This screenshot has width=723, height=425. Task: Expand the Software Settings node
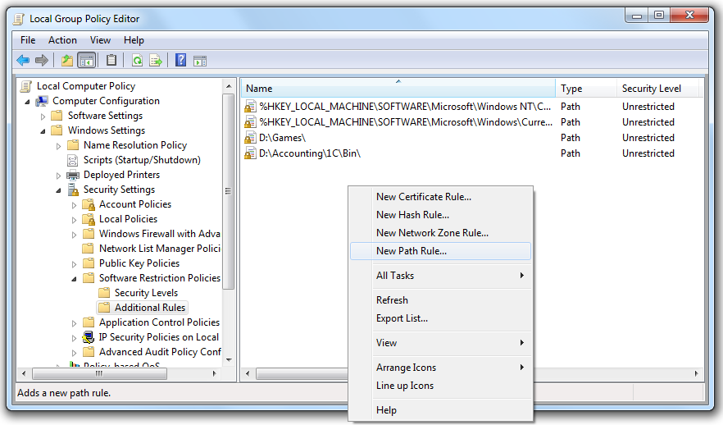tap(43, 117)
